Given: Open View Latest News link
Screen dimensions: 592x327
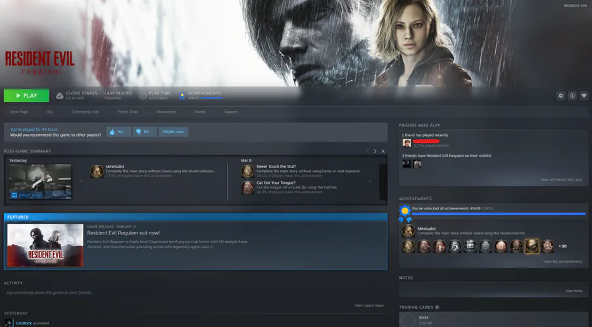Looking at the screenshot, I should tap(369, 305).
